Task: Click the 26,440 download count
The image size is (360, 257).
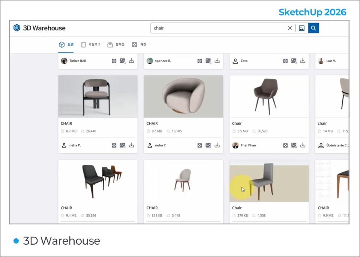Action: click(x=91, y=131)
